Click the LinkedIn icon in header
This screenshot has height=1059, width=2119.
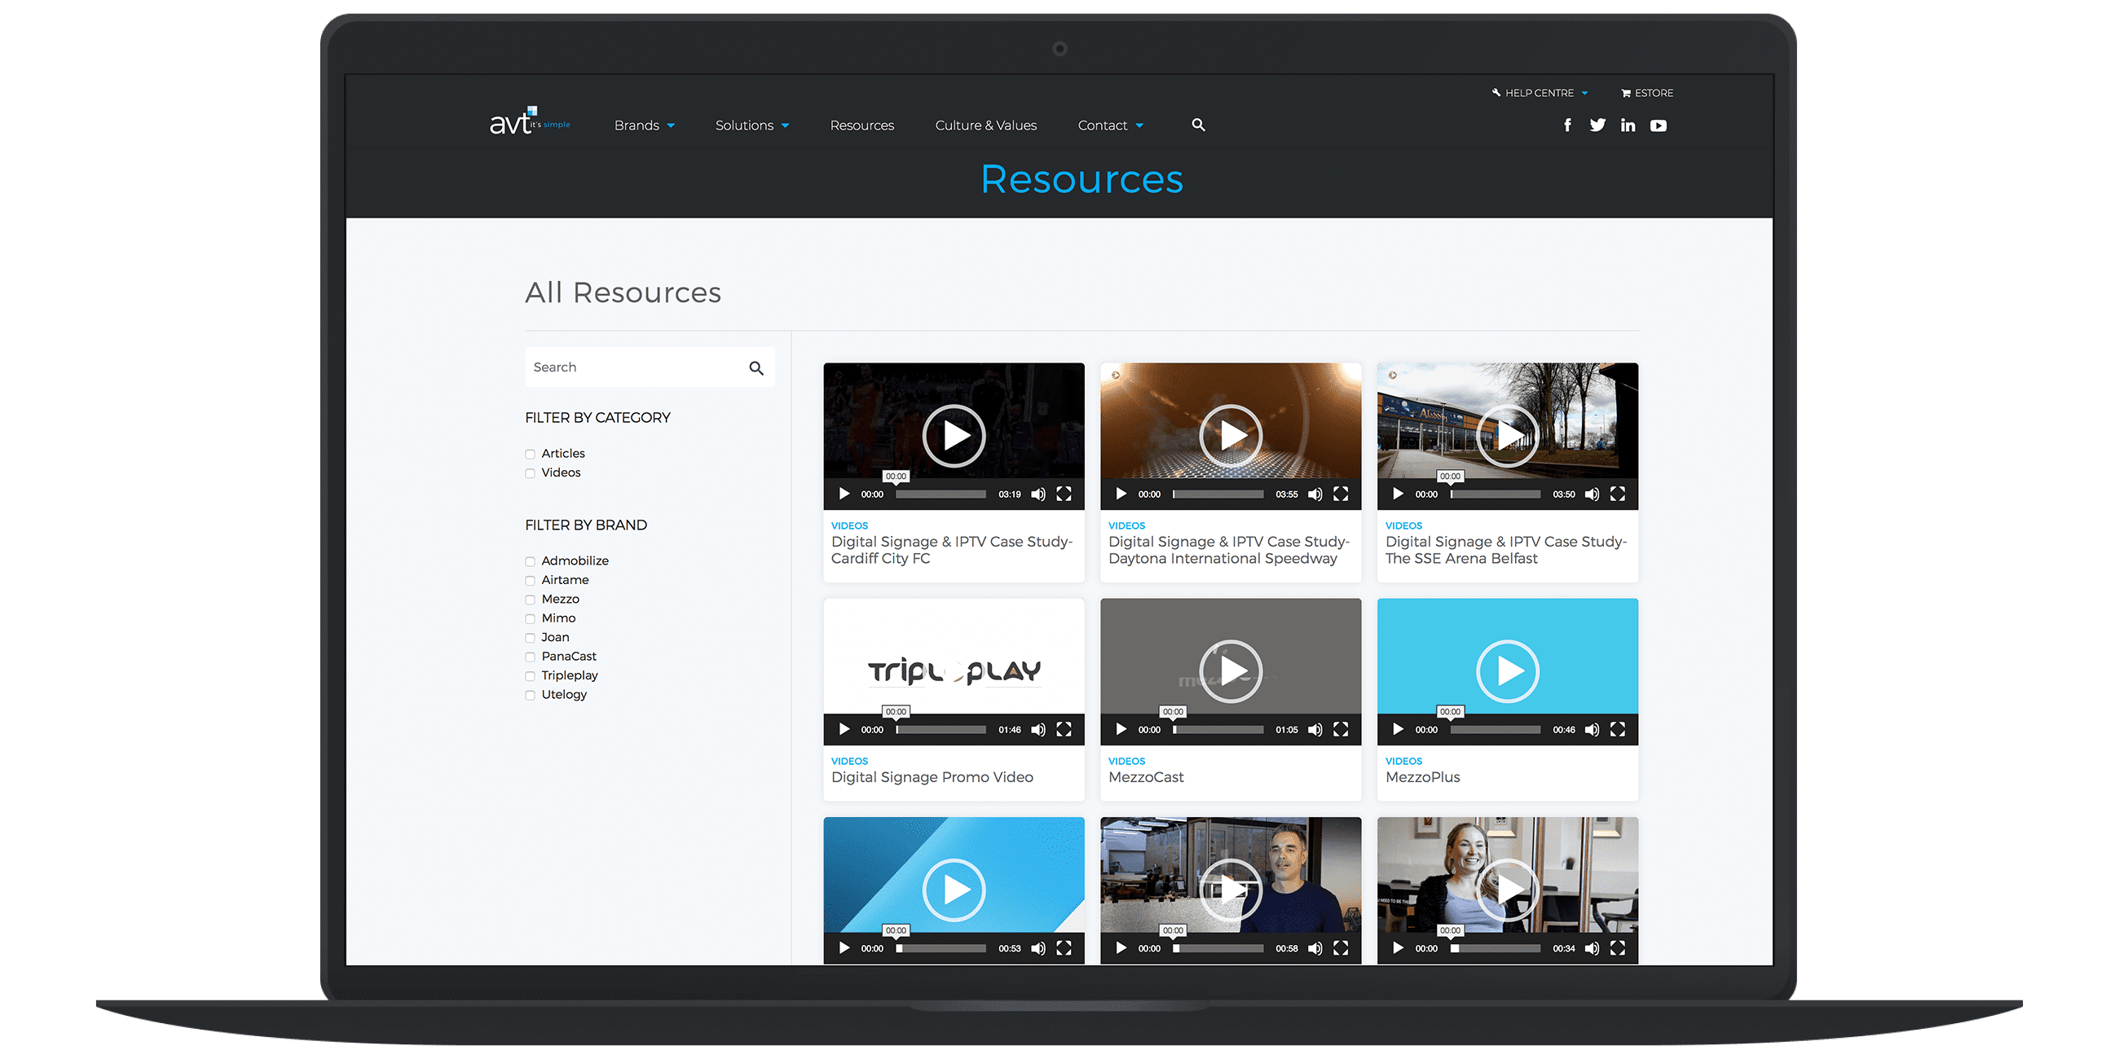(x=1628, y=125)
